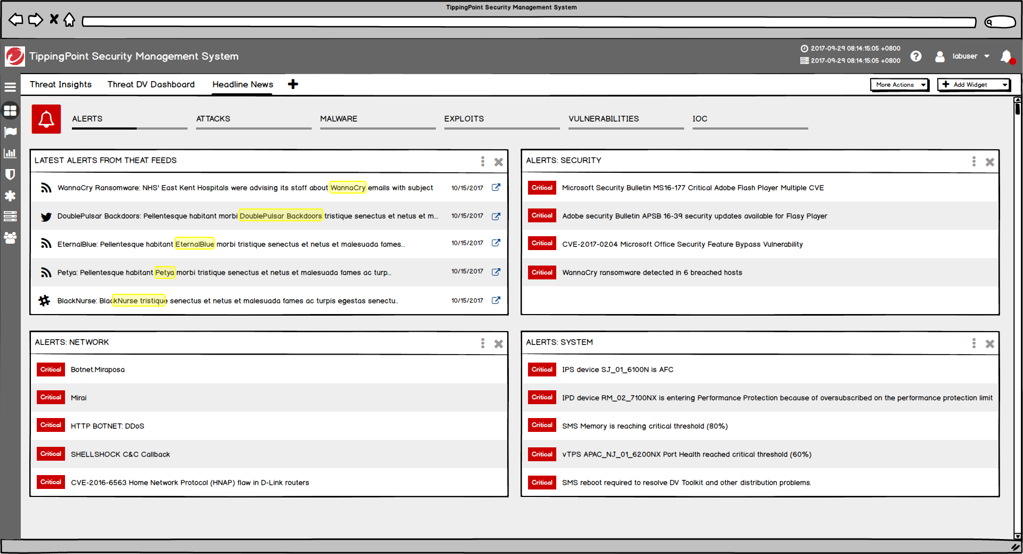
Task: Open the More Actions dropdown
Action: (900, 85)
